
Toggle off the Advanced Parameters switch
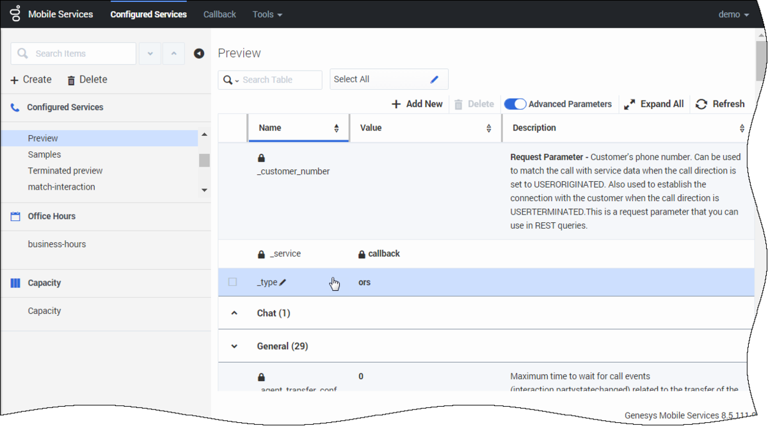(515, 104)
